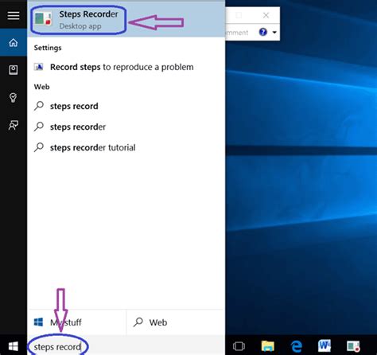Open 'Record steps to reproduce a problem' setting
The height and width of the screenshot is (355, 377).
tap(126, 67)
